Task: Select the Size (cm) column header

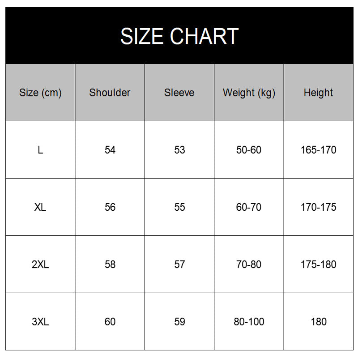Action: pos(40,93)
